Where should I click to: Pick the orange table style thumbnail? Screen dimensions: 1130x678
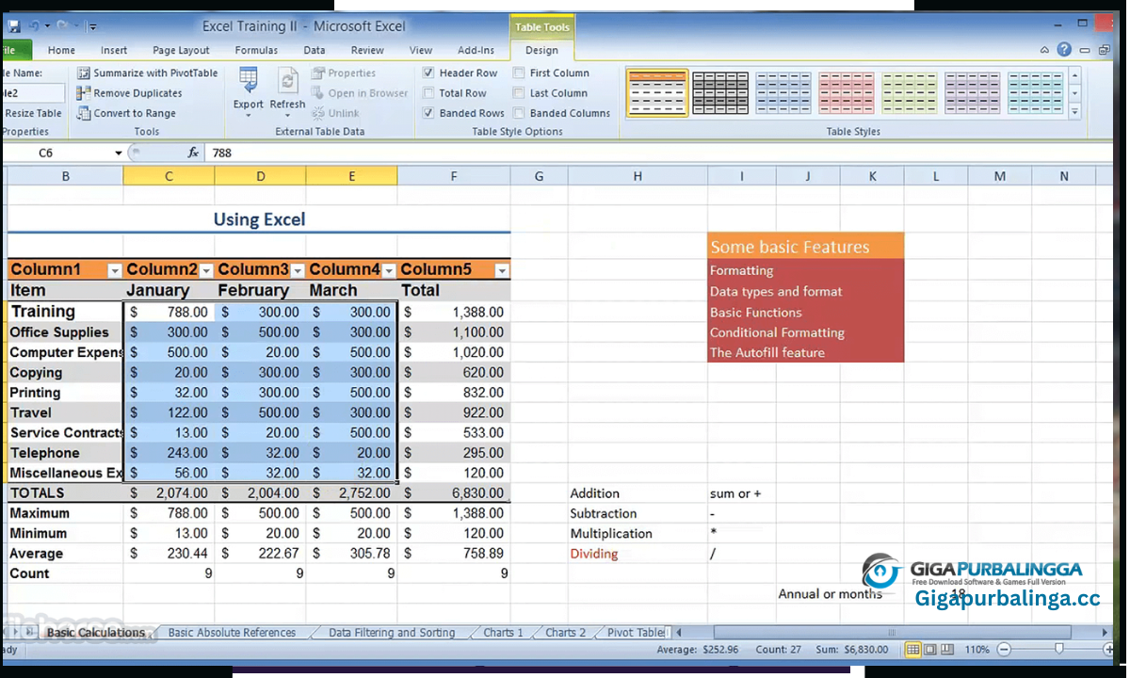[657, 93]
